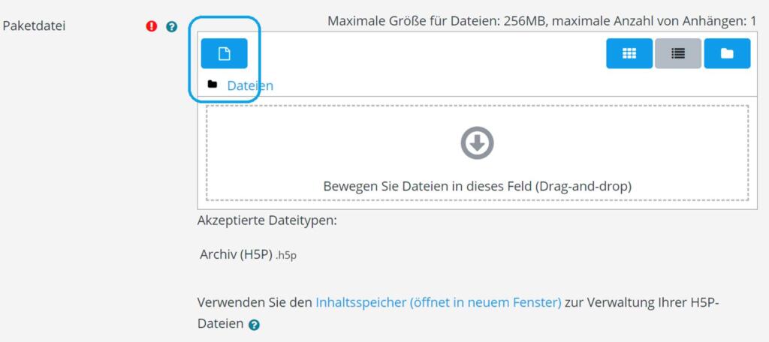Click the Archiv (H5P) file type text
This screenshot has width=769, height=342.
pos(235,254)
